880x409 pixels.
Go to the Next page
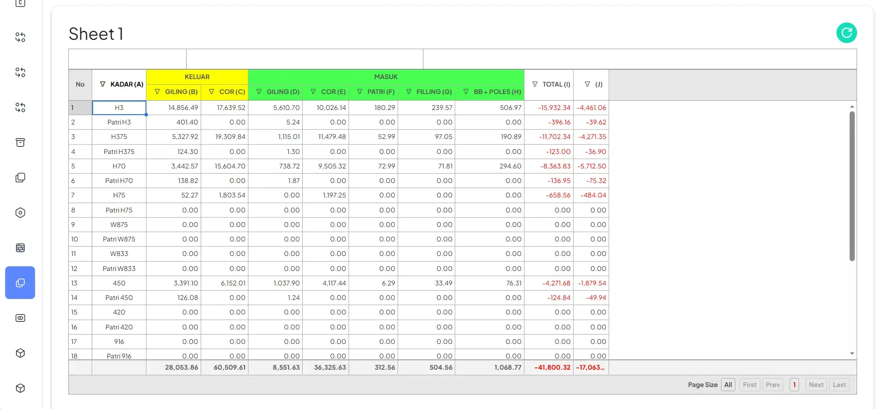816,385
